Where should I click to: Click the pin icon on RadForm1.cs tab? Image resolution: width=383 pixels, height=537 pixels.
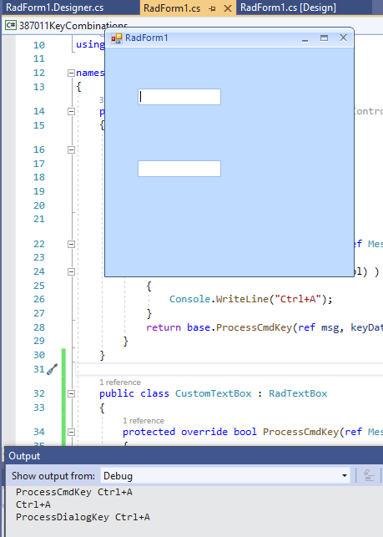[212, 8]
